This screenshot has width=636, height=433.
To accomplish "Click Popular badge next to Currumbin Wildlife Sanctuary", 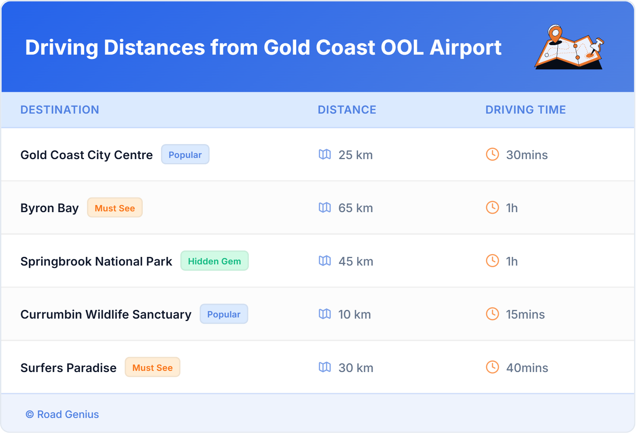I will [224, 314].
